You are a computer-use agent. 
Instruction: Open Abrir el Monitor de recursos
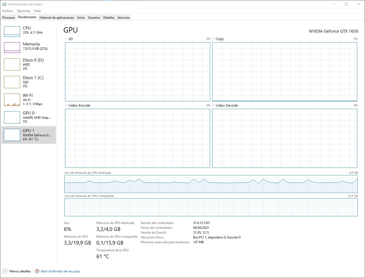tap(60, 271)
